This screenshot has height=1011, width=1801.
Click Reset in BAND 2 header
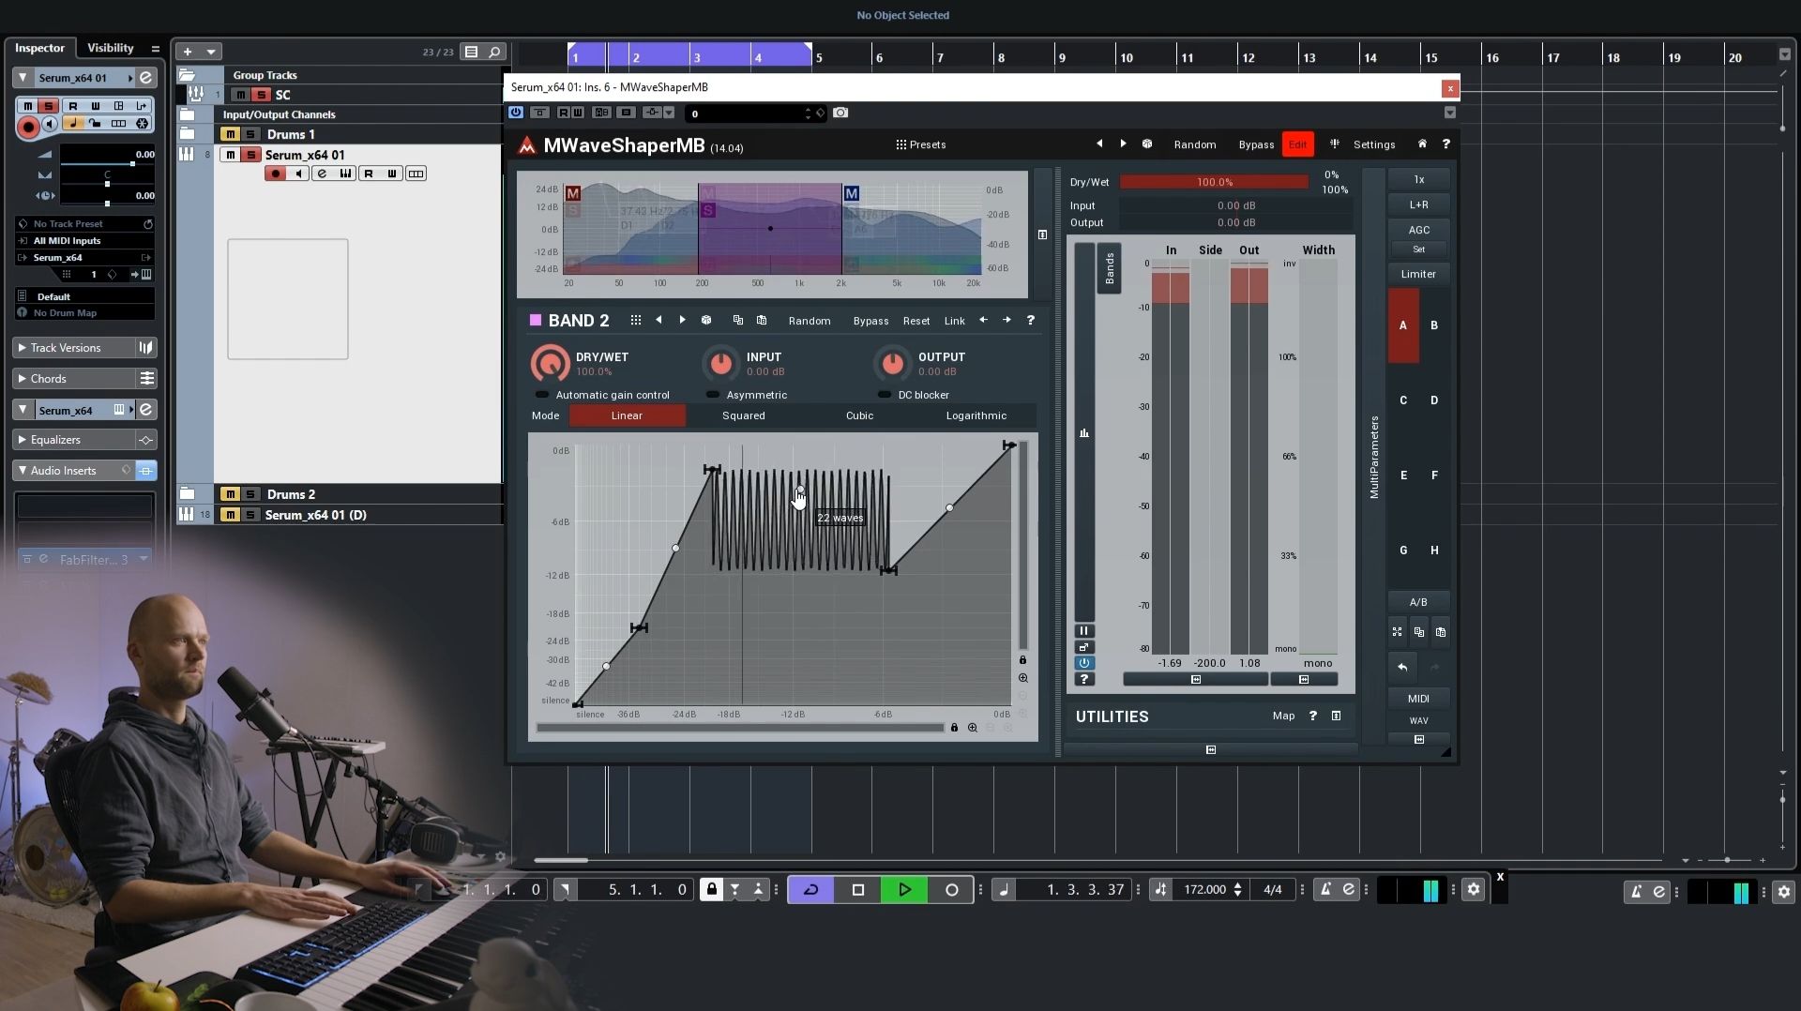pos(916,321)
